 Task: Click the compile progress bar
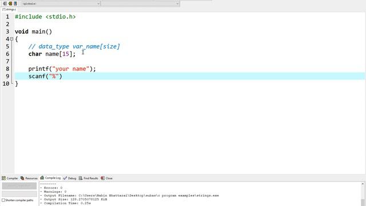(x=19, y=193)
